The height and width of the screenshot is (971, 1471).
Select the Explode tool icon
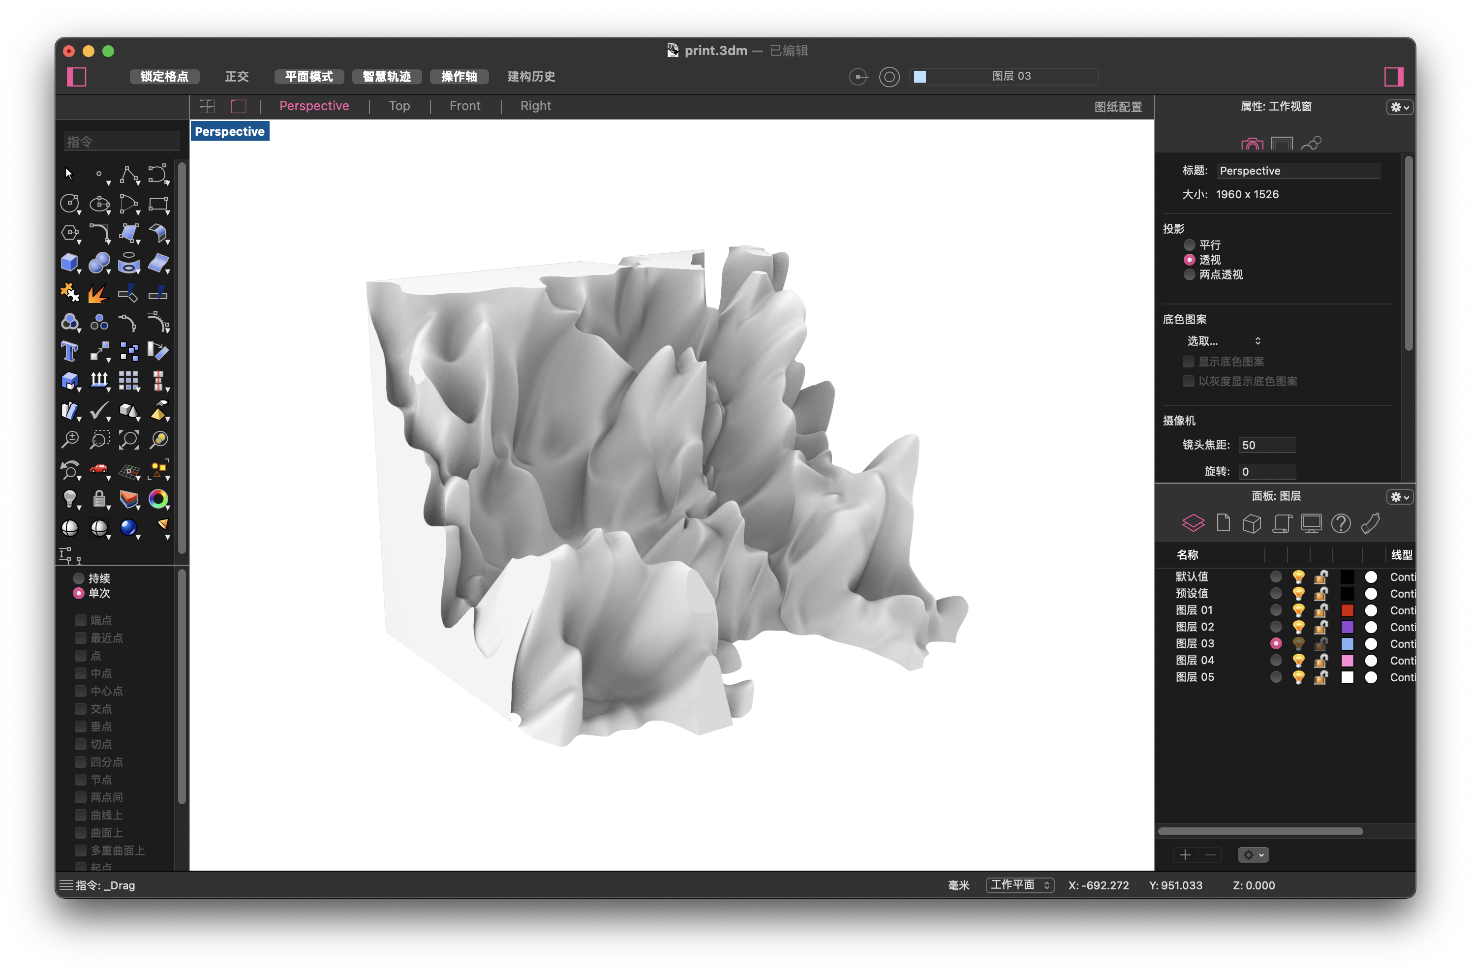[99, 292]
